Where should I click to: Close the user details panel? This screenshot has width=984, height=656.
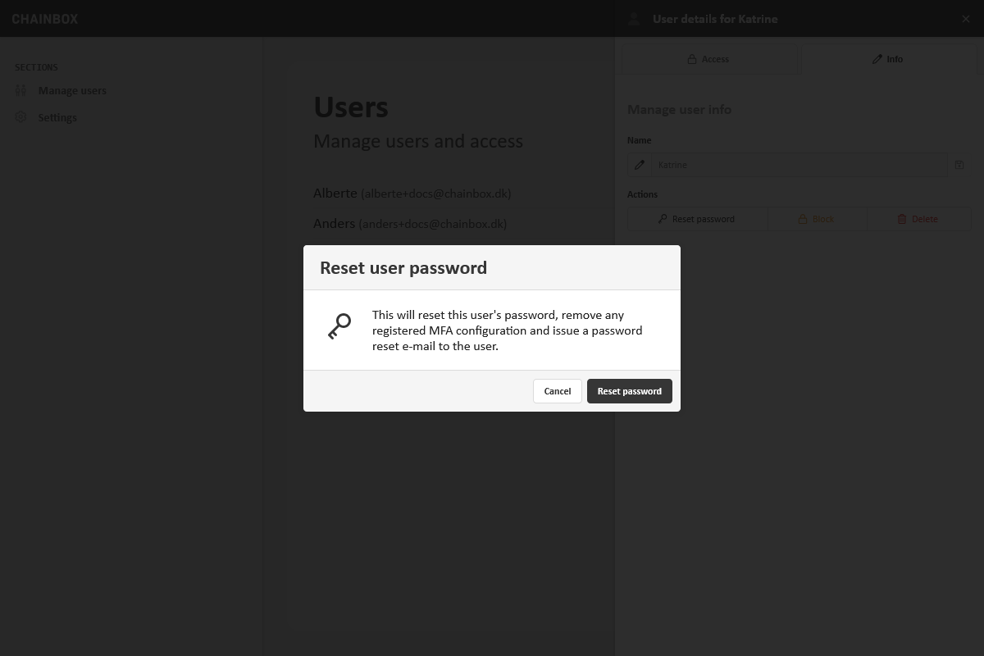coord(966,19)
